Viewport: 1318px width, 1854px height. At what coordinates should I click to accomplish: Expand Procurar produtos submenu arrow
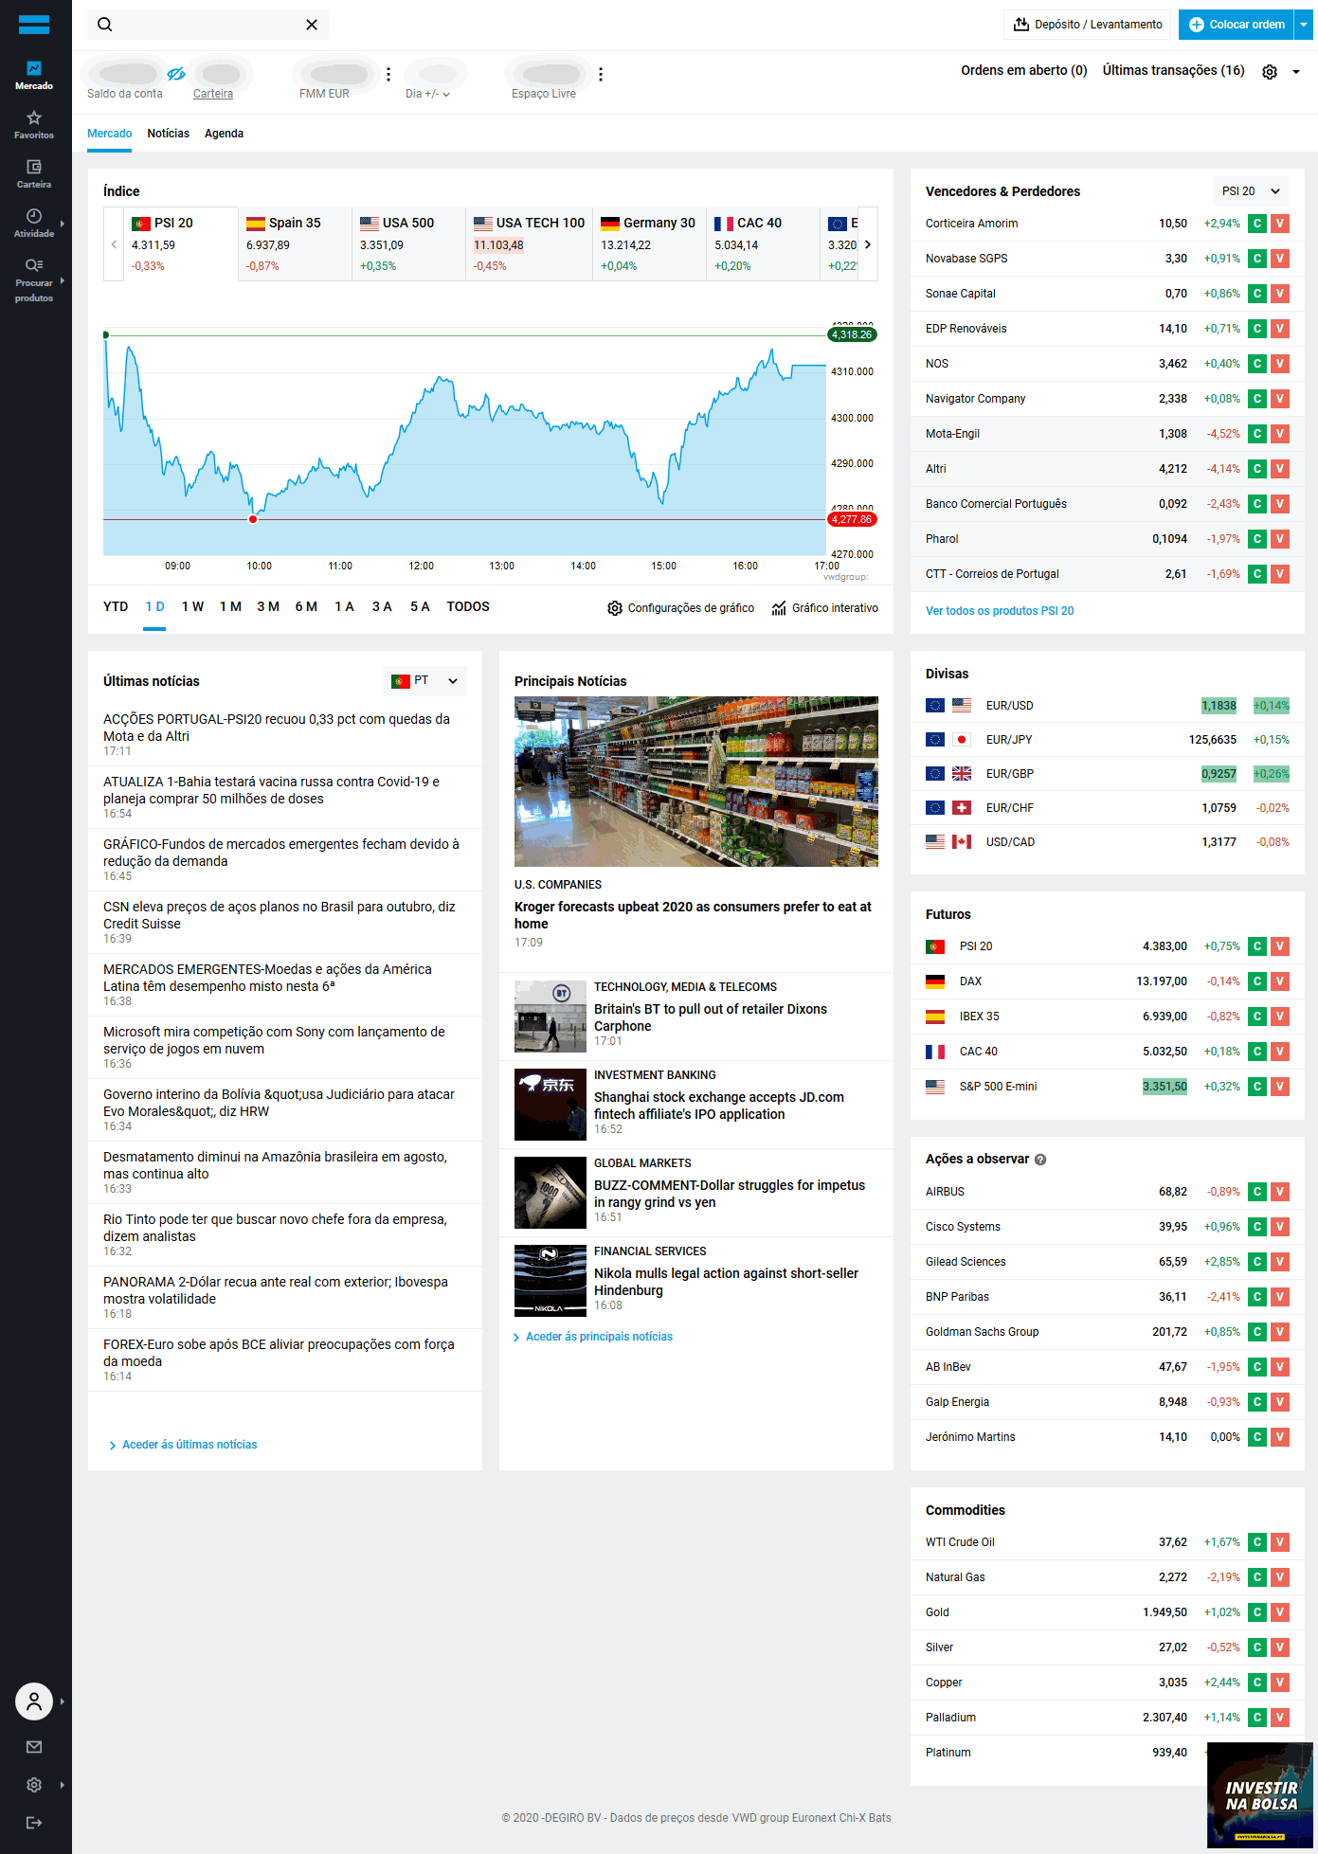63,280
